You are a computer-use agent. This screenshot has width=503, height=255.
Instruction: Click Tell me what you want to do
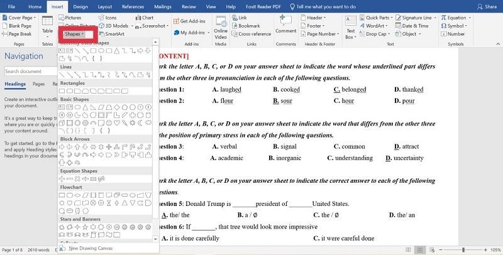(323, 6)
